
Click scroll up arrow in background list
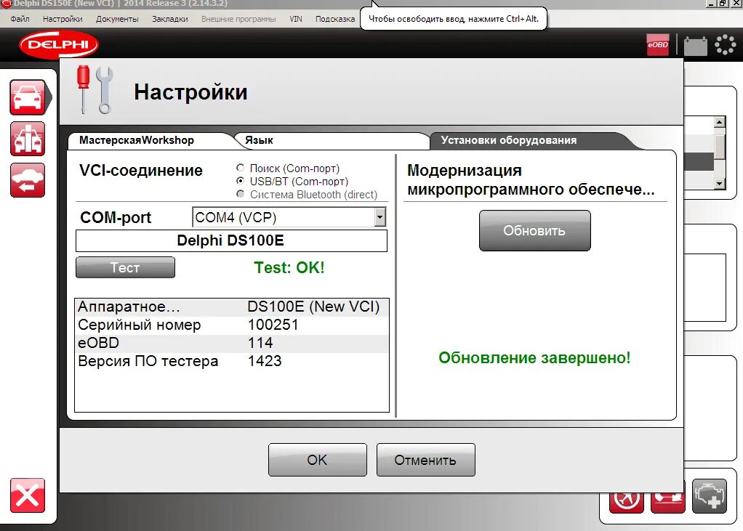(719, 122)
